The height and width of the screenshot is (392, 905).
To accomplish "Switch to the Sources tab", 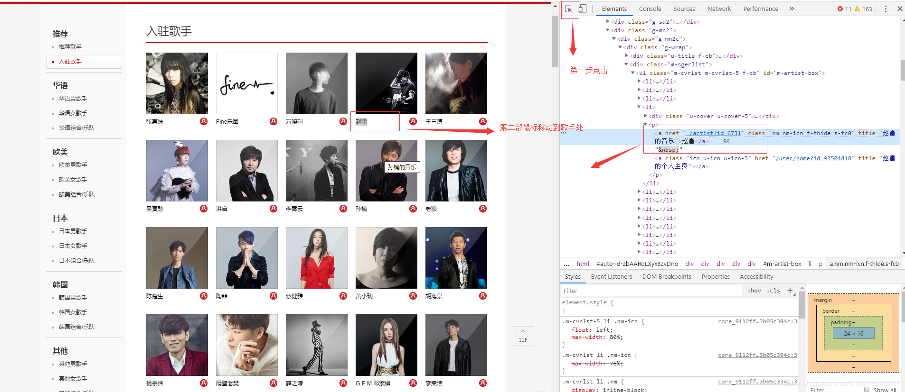I will [x=684, y=9].
